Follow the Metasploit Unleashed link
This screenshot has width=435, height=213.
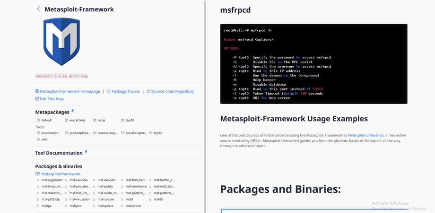[365, 135]
